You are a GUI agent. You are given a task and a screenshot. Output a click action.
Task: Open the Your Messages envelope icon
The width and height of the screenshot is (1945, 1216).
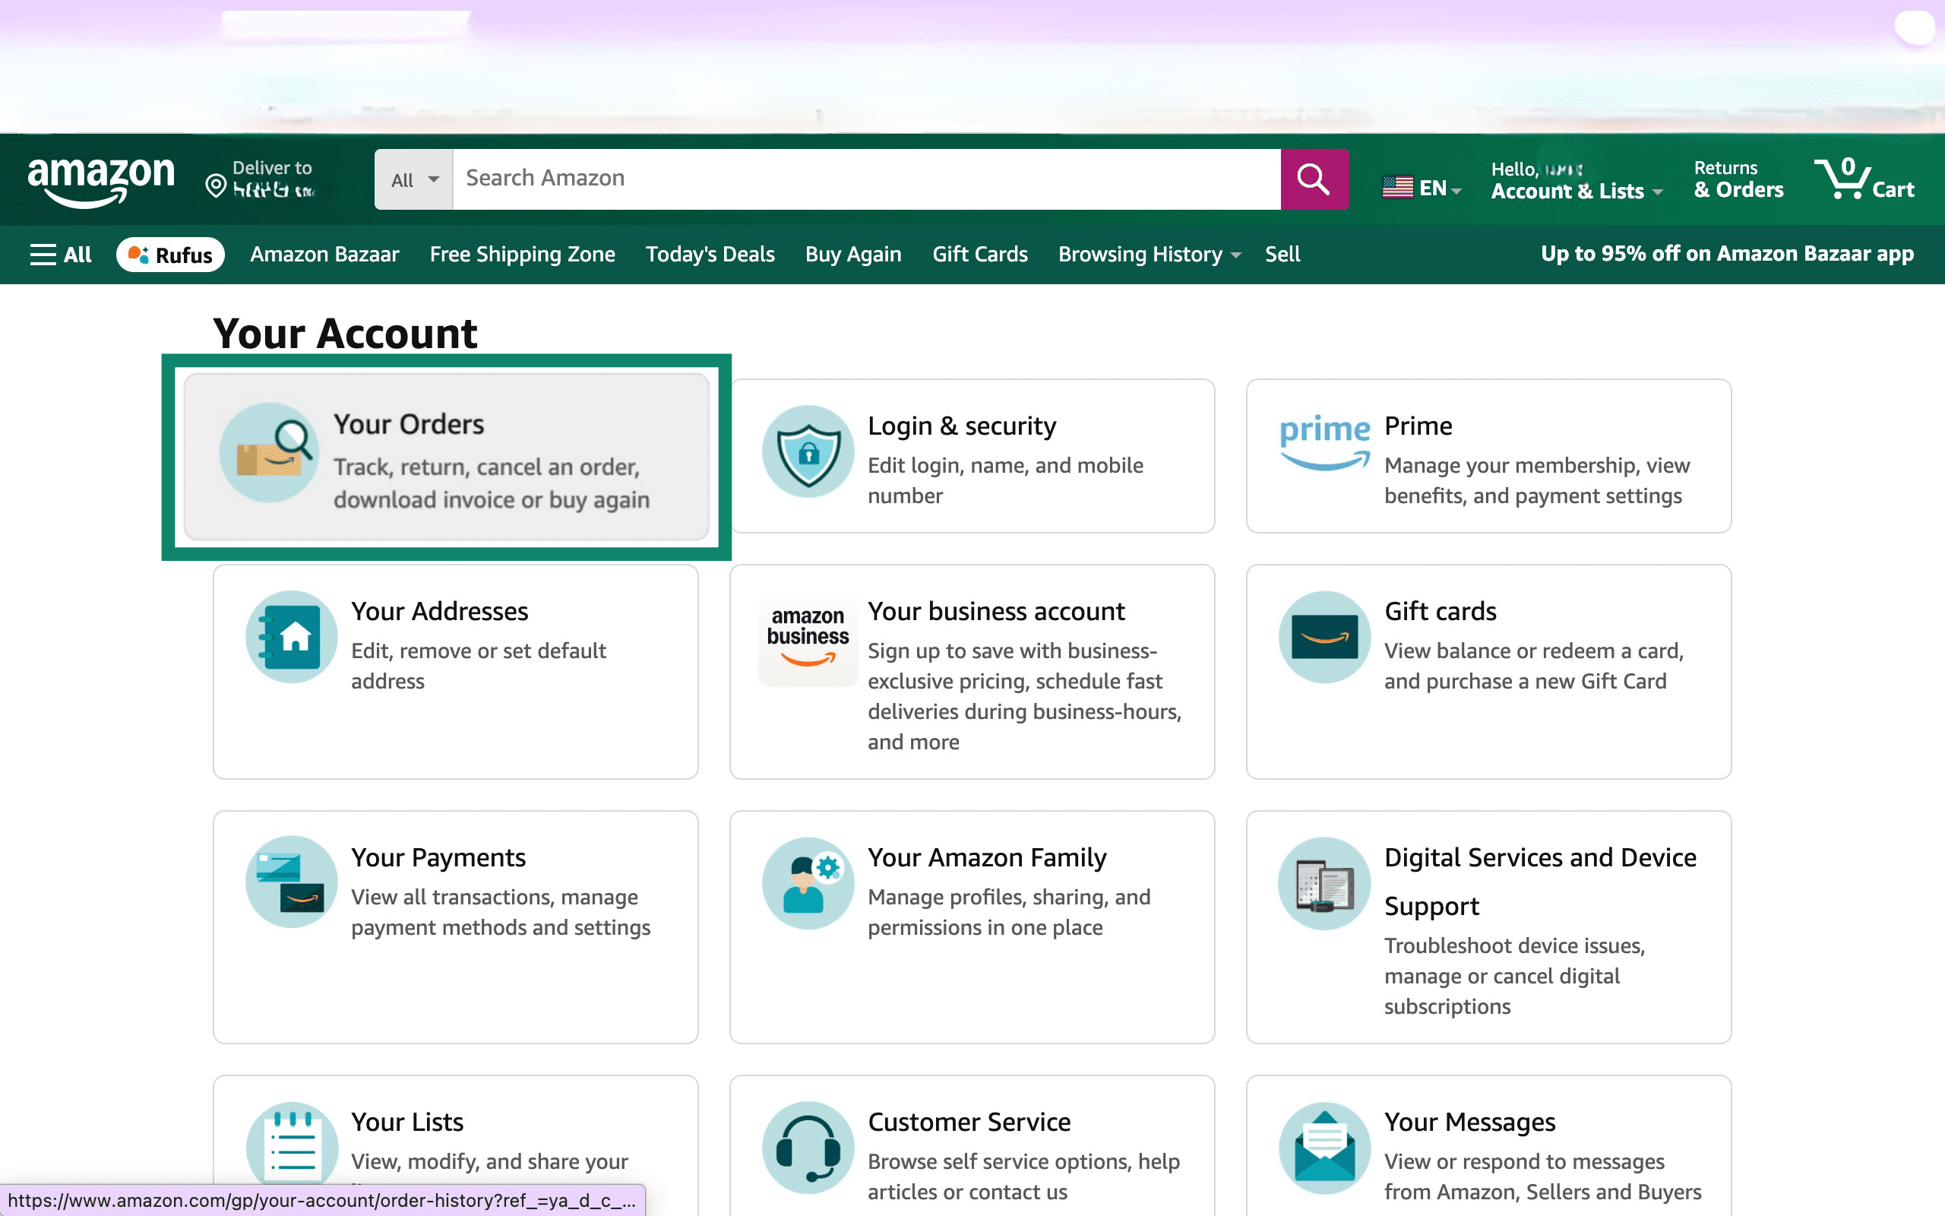click(x=1324, y=1147)
